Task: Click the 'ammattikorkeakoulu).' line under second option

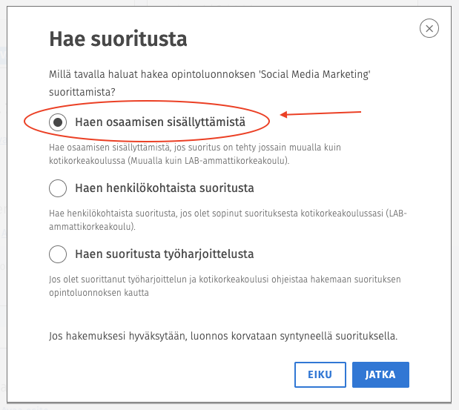Action: 92,227
